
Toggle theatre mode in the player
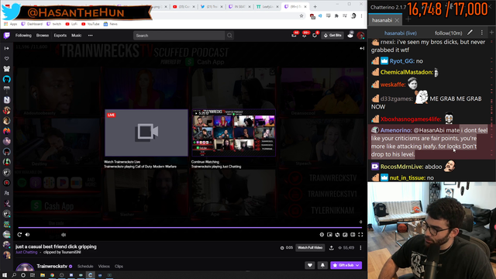(x=353, y=235)
